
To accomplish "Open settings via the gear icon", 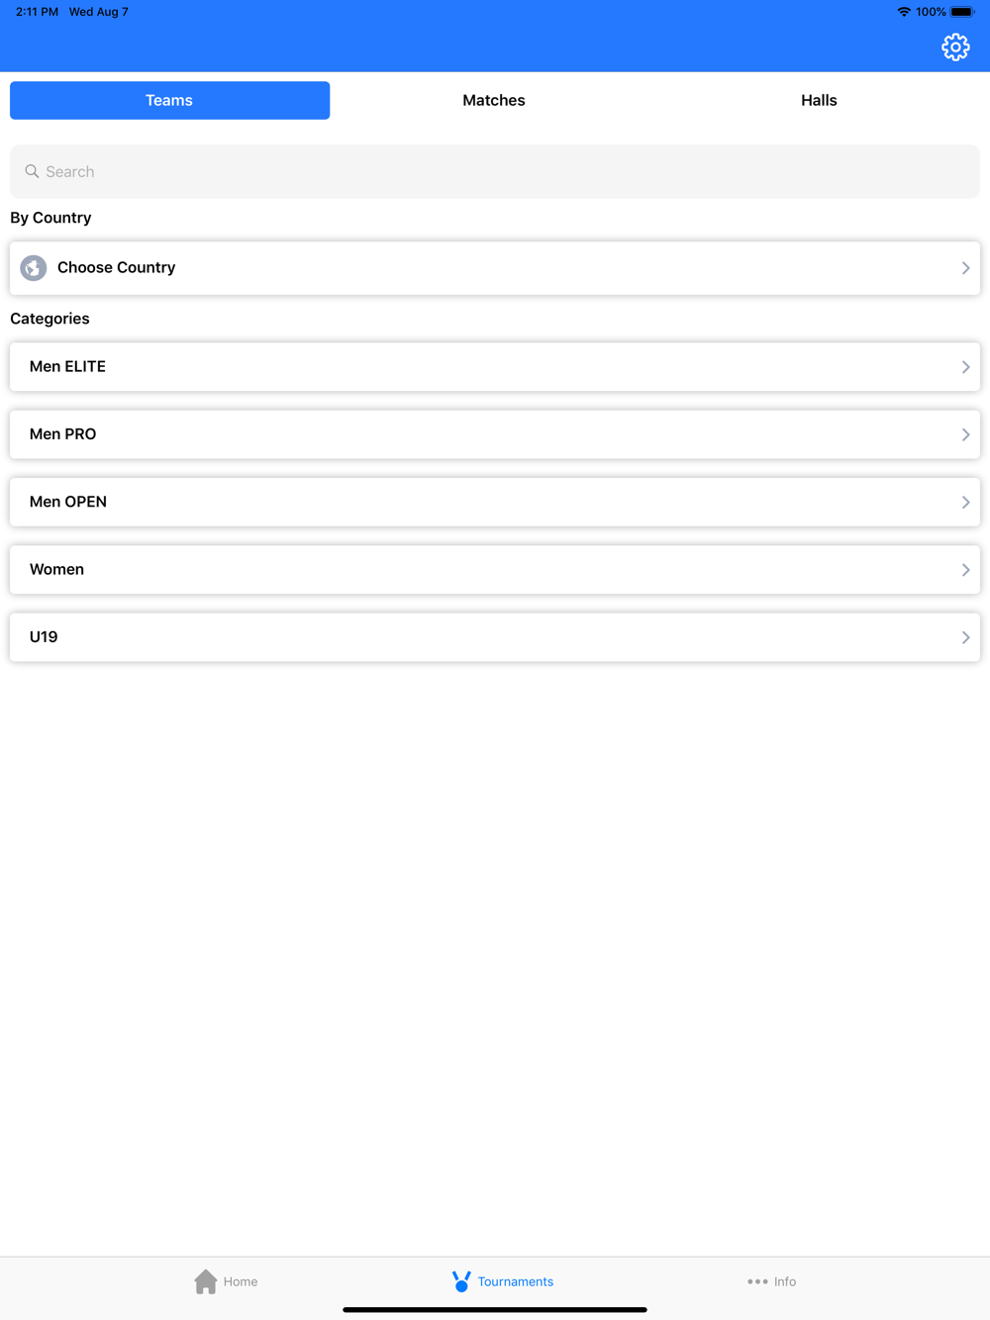I will [x=955, y=47].
